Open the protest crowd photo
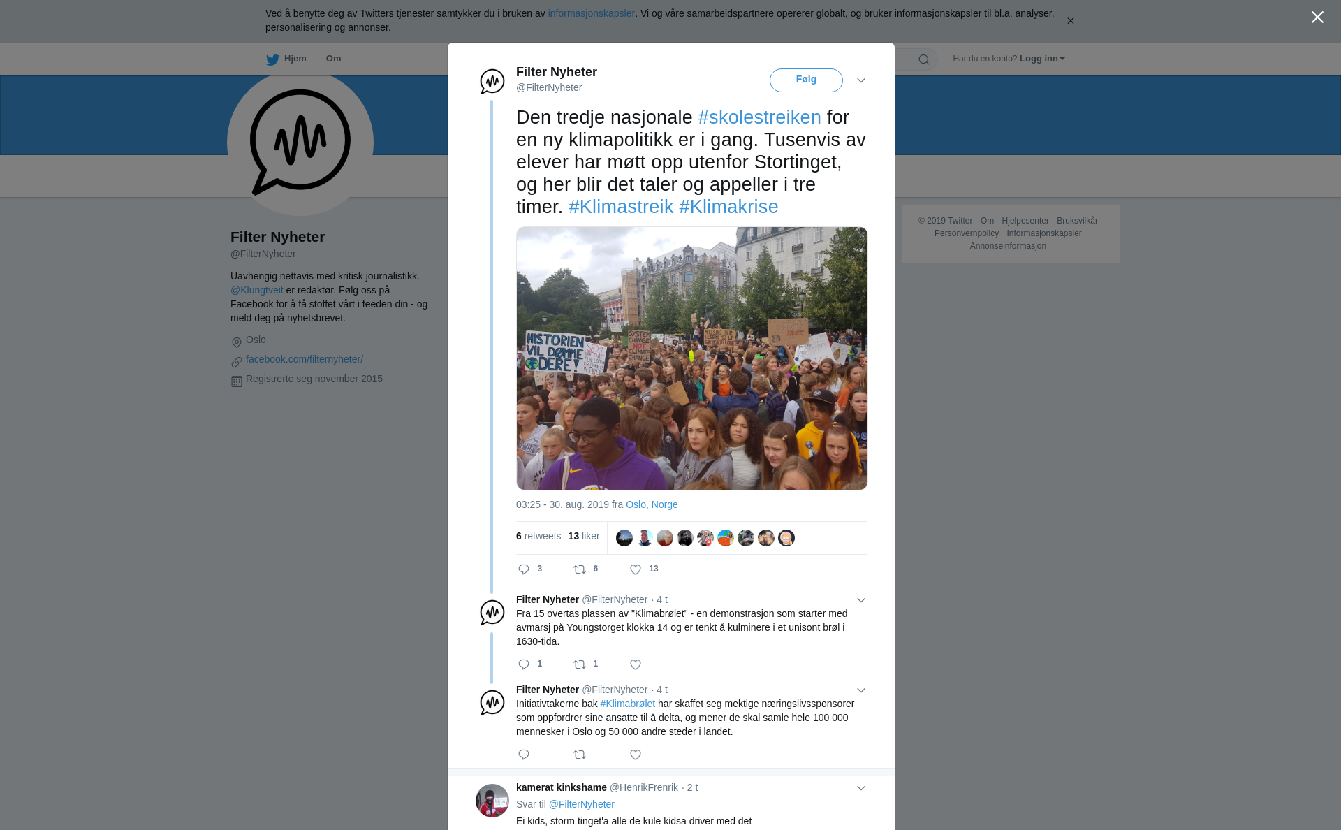Viewport: 1341px width, 830px height. pos(691,358)
